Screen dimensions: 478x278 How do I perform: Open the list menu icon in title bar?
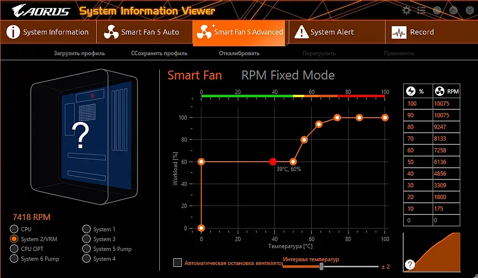click(421, 10)
